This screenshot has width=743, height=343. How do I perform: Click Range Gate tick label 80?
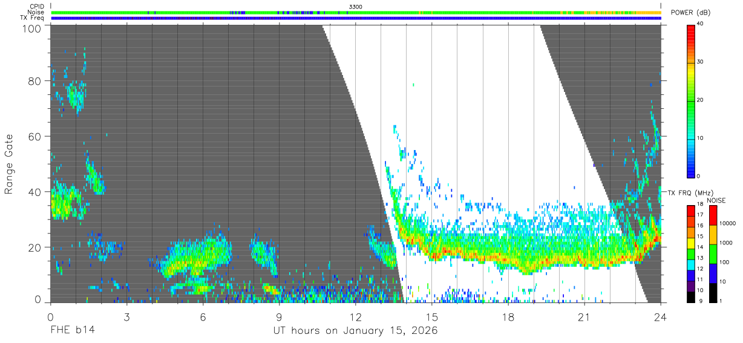click(x=36, y=81)
